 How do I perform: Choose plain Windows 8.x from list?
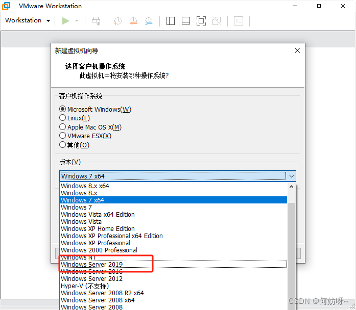click(x=174, y=193)
